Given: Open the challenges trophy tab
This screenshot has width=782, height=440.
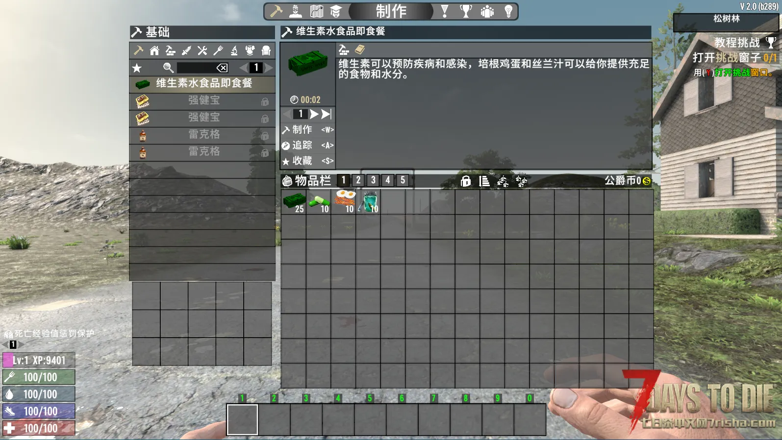Looking at the screenshot, I should click(466, 11).
